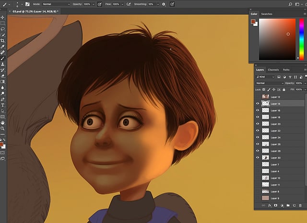Select the Rectangular Marquee tool
Image resolution: width=307 pixels, height=223 pixels.
click(x=2, y=23)
